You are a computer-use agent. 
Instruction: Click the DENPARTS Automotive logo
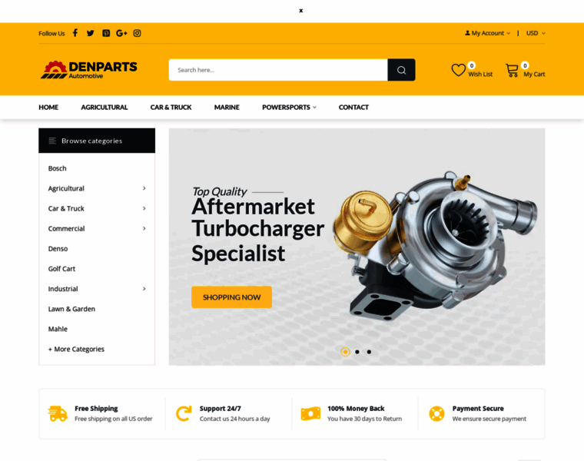tap(89, 70)
